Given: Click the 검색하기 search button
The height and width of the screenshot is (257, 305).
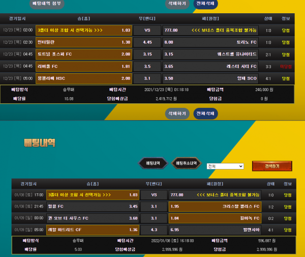Looking at the screenshot, I should pos(272,166).
